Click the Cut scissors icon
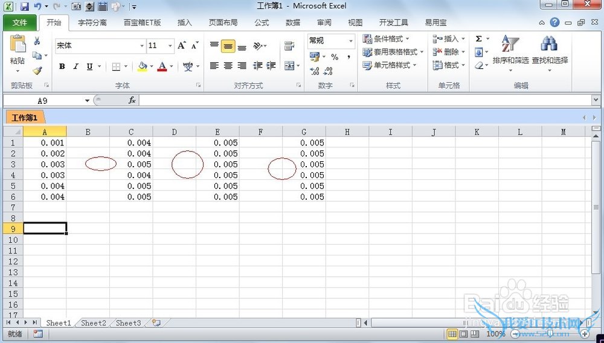 pyautogui.click(x=37, y=41)
